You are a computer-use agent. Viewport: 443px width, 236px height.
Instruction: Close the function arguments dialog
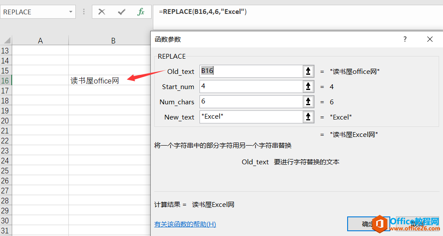(430, 39)
